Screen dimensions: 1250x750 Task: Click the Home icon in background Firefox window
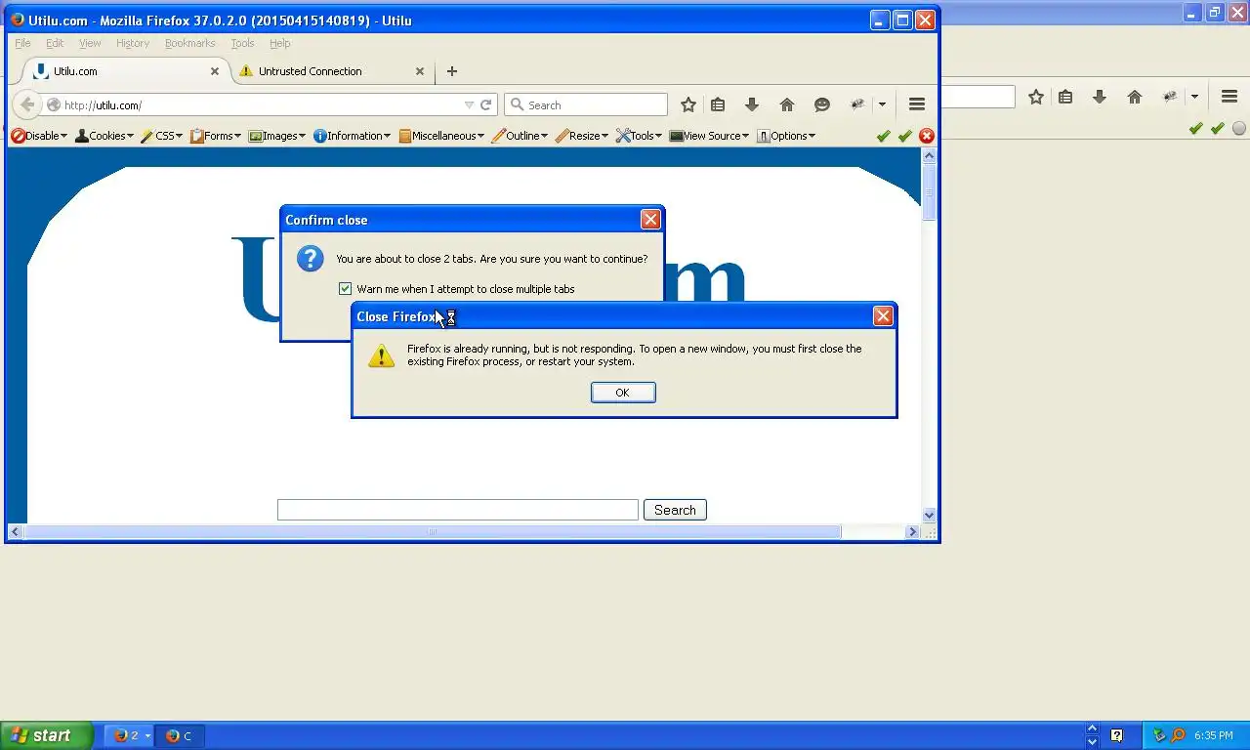1135,97
